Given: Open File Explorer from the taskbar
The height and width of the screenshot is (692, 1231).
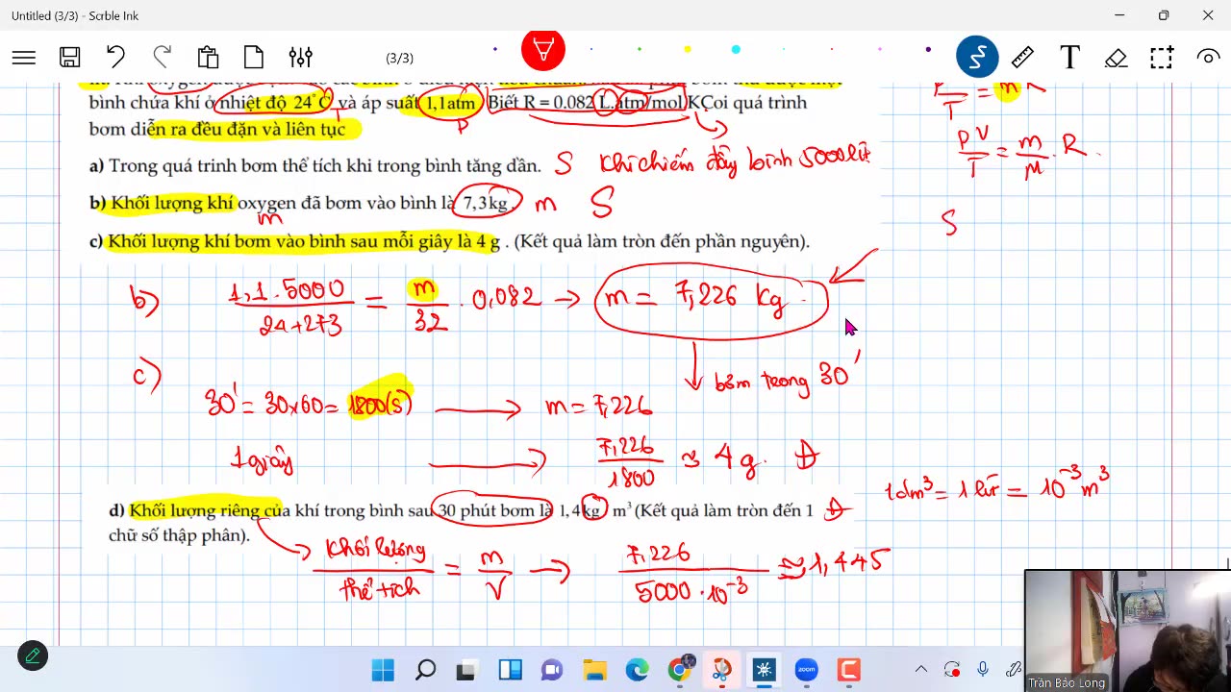Looking at the screenshot, I should pyautogui.click(x=594, y=670).
